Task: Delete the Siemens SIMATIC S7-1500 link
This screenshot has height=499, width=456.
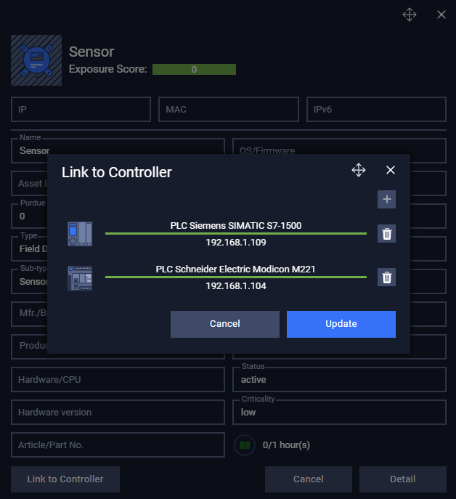Action: pyautogui.click(x=386, y=234)
